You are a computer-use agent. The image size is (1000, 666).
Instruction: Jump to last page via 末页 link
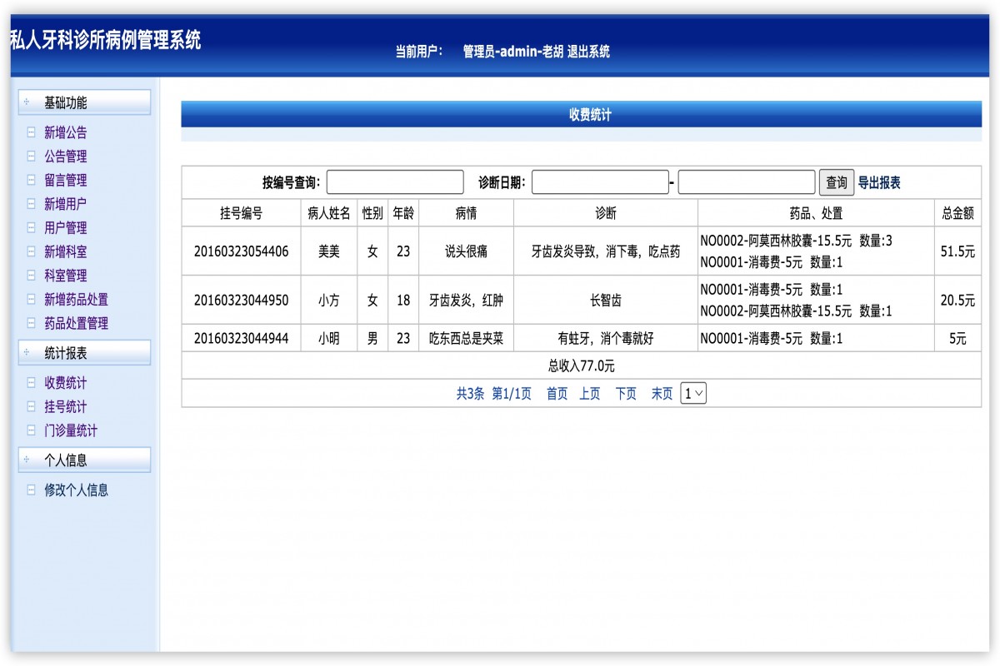coord(661,393)
